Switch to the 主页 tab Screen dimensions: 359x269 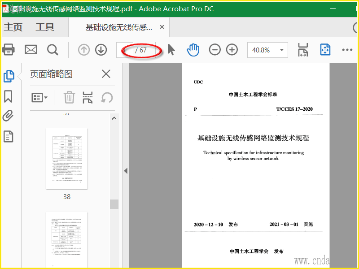(x=13, y=27)
